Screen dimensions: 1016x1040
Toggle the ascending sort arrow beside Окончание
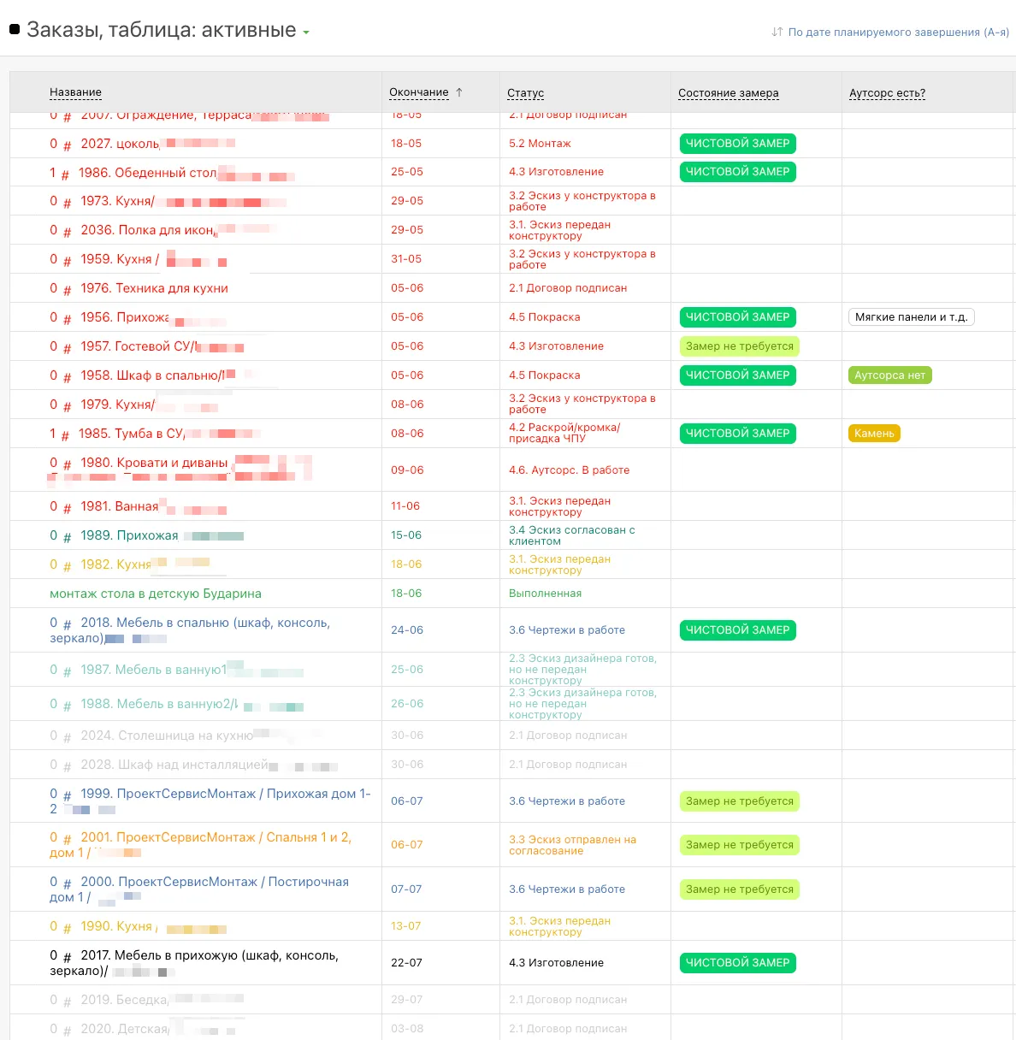(x=459, y=92)
